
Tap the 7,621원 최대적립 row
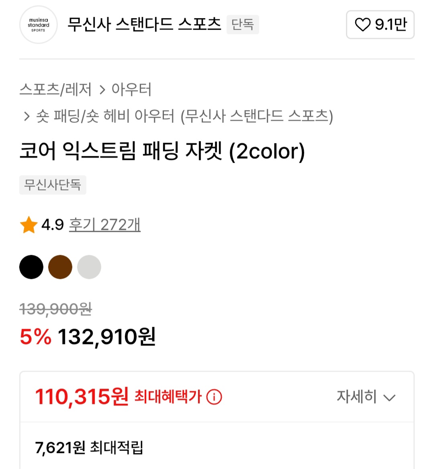pos(89,447)
